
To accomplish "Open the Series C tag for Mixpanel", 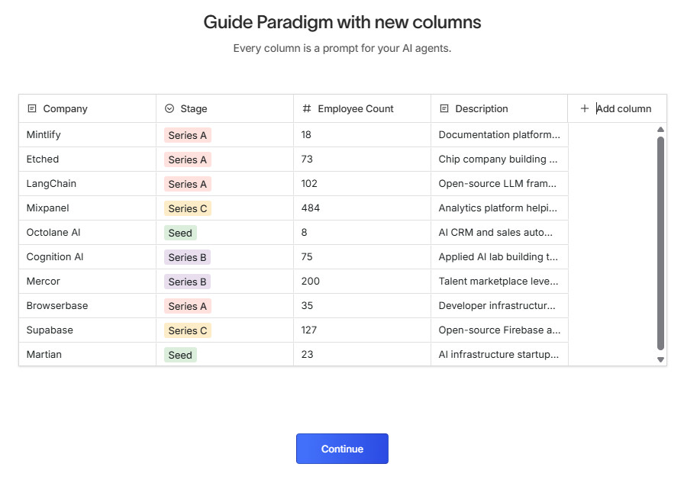I will click(187, 208).
